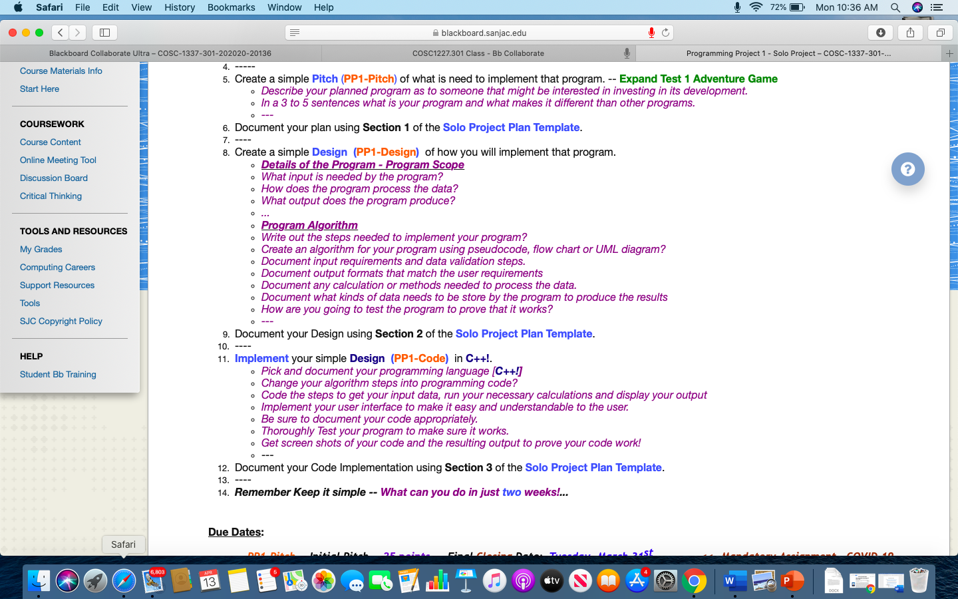Switch to COSC1227.301 Class Bb Collaborate tab
The image size is (958, 599).
point(478,53)
